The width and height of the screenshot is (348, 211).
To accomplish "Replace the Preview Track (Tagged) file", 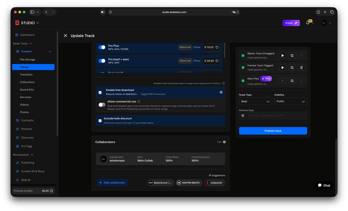I will (292, 68).
